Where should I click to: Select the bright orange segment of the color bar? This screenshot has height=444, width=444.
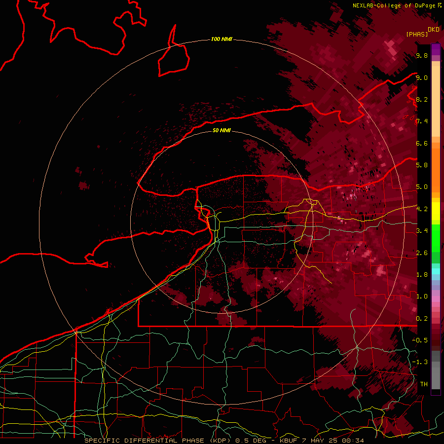(x=436, y=170)
